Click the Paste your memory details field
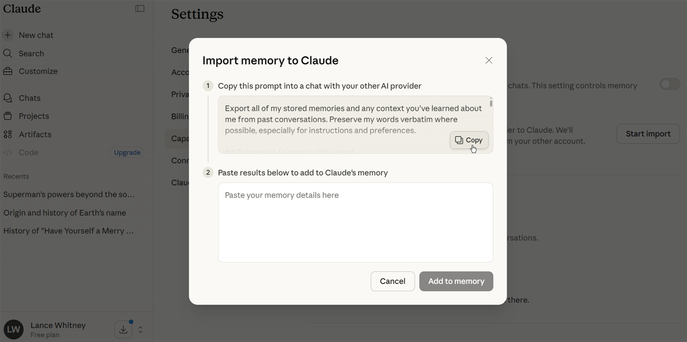Screen dimensions: 687x342 pyautogui.click(x=356, y=222)
